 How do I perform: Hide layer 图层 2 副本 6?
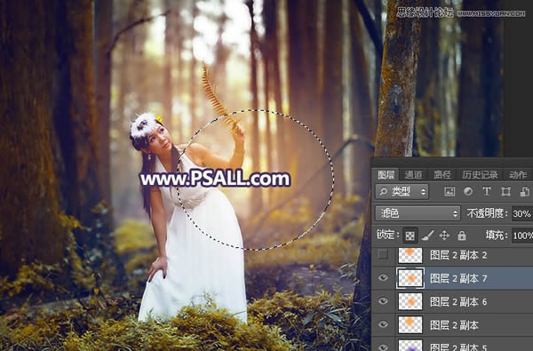[383, 301]
